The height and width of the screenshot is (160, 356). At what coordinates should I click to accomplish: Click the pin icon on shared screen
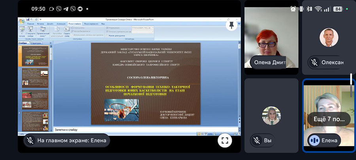(231, 25)
